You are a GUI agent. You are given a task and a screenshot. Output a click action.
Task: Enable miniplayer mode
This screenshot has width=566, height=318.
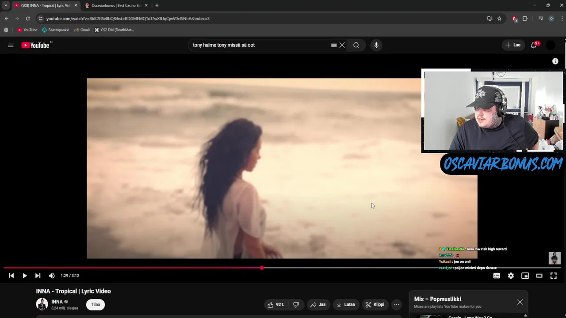tap(525, 276)
